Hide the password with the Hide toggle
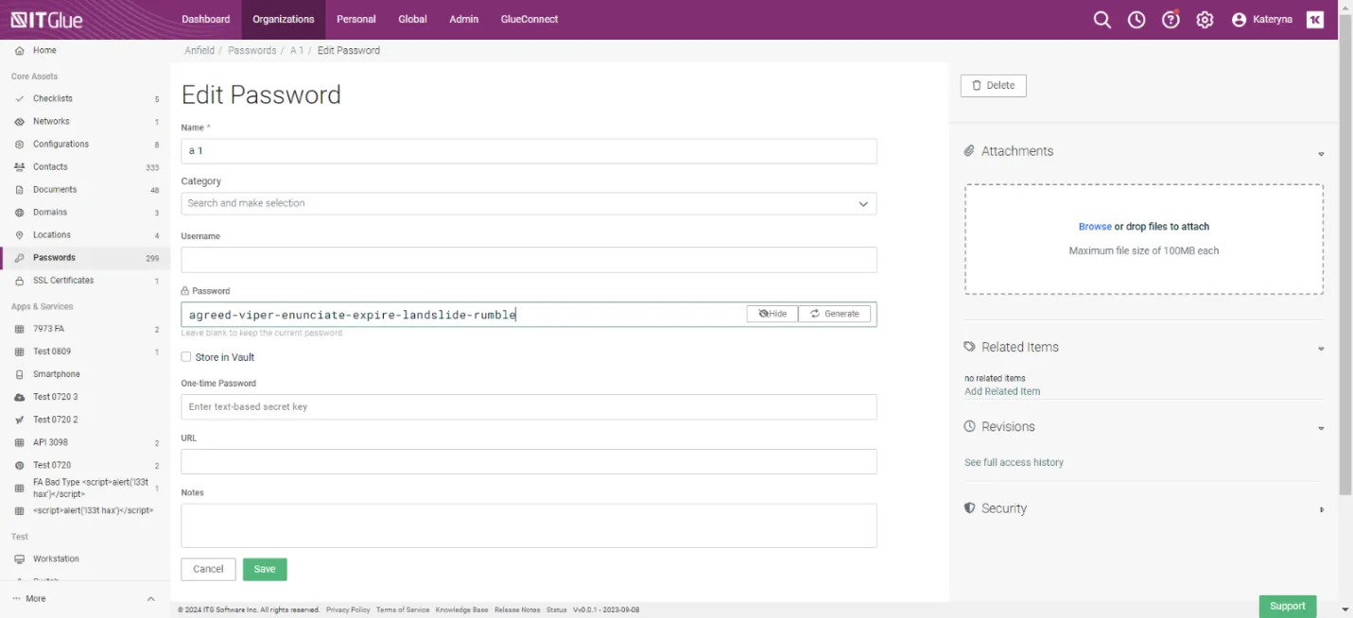 tap(772, 314)
